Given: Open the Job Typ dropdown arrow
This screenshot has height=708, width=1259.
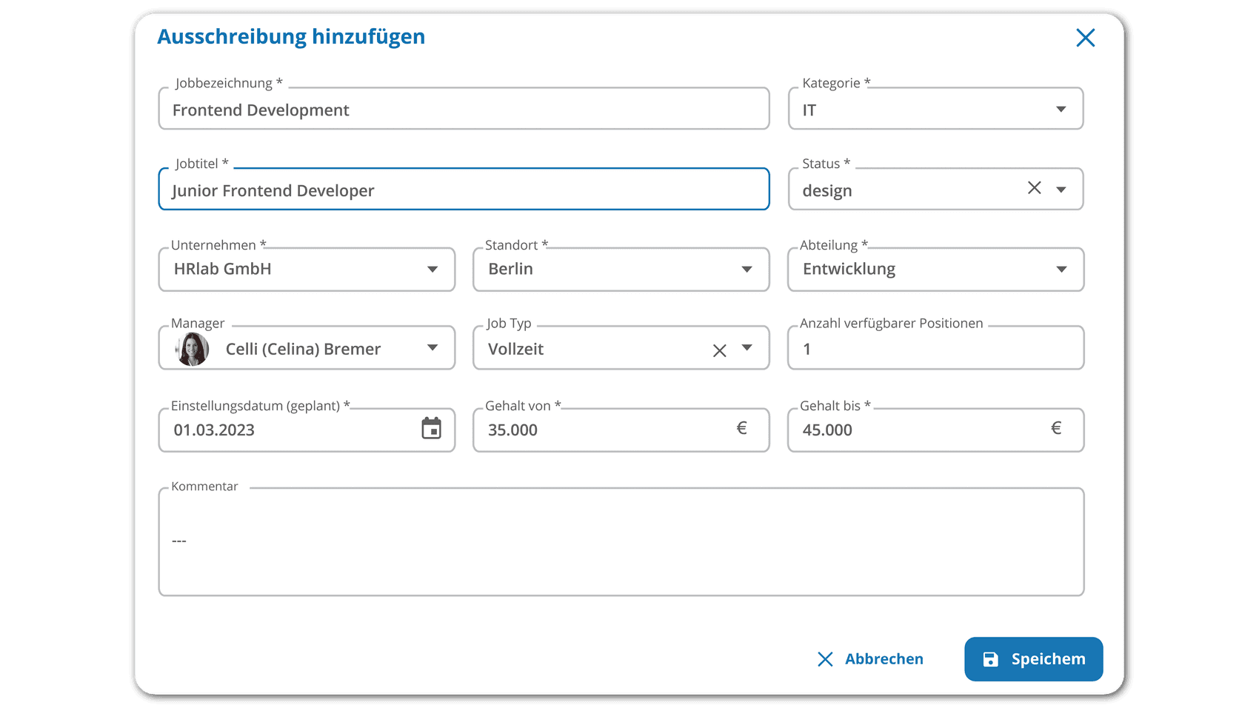Looking at the screenshot, I should [747, 348].
